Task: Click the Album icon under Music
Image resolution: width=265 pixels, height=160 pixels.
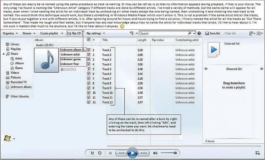Action: click(12, 63)
